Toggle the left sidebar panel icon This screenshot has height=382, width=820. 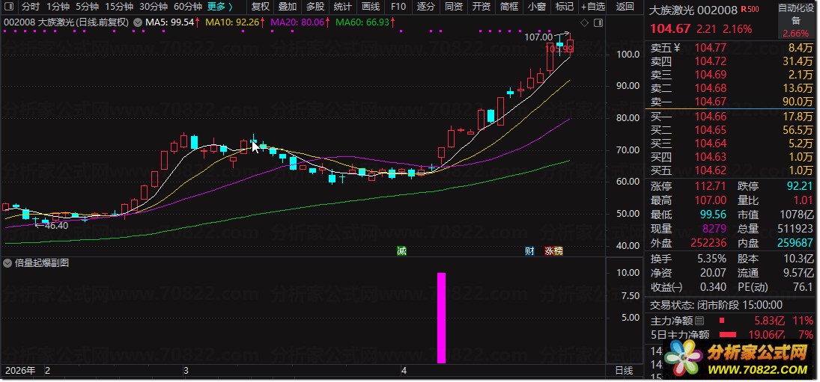click(x=10, y=7)
